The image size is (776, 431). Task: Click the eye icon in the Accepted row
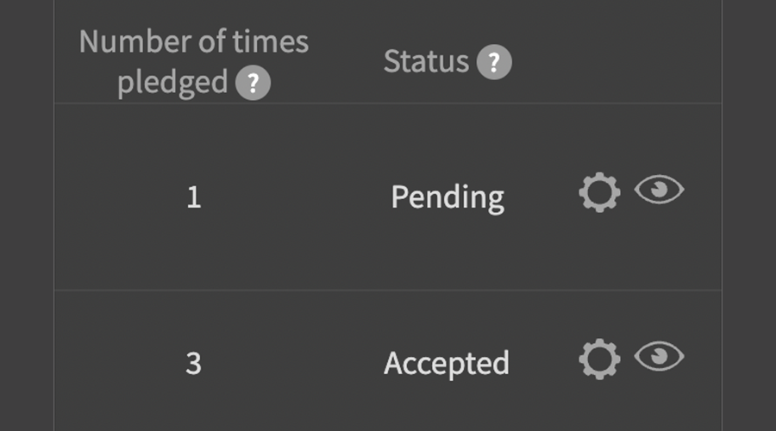click(660, 357)
